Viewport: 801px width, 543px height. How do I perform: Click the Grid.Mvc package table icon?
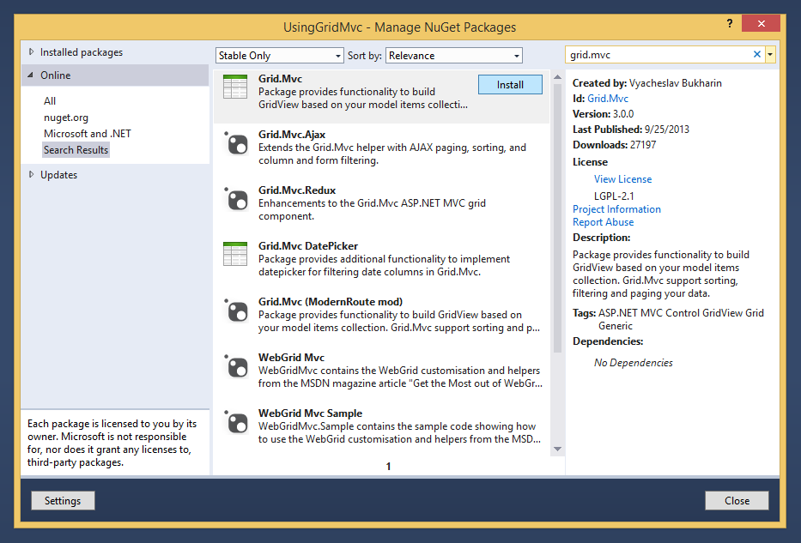point(235,87)
